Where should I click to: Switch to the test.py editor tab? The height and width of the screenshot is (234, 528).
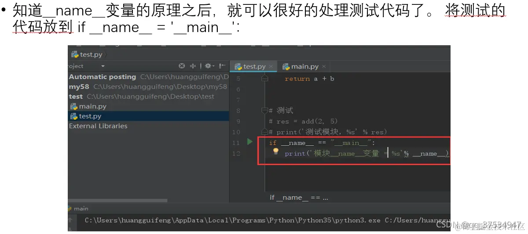coord(253,67)
